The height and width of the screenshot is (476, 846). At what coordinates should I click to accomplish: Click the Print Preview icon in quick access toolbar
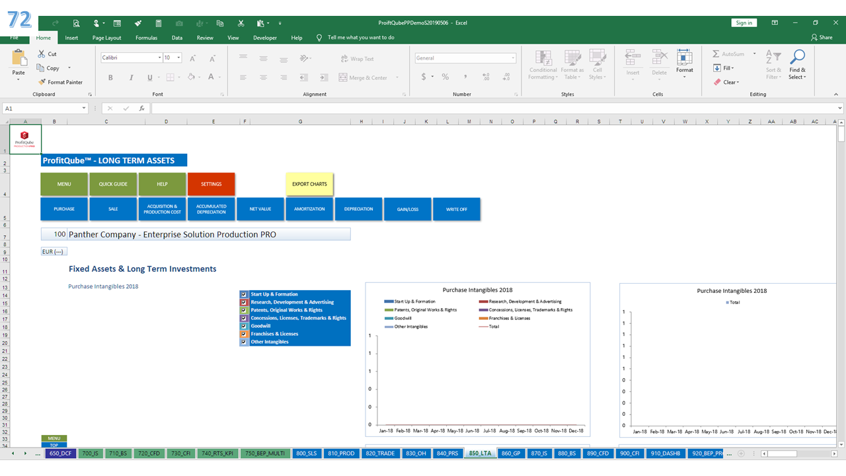point(76,23)
